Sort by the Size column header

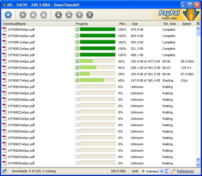pyautogui.click(x=146, y=24)
